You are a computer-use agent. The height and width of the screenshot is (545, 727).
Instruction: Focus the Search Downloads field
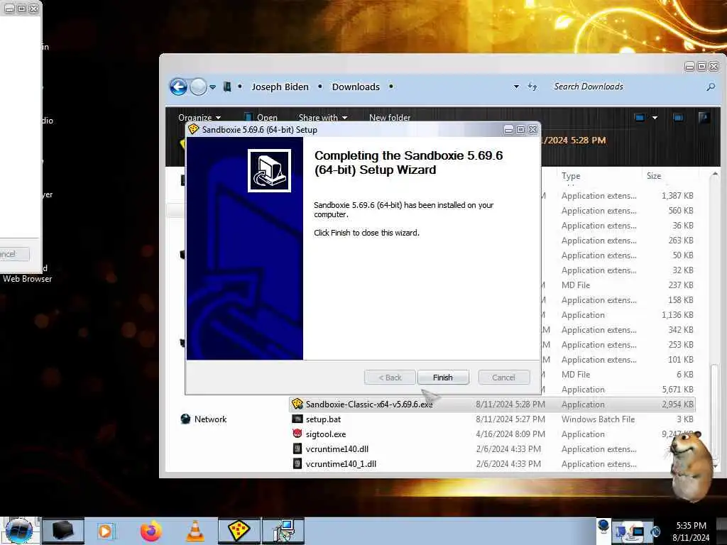click(x=626, y=87)
